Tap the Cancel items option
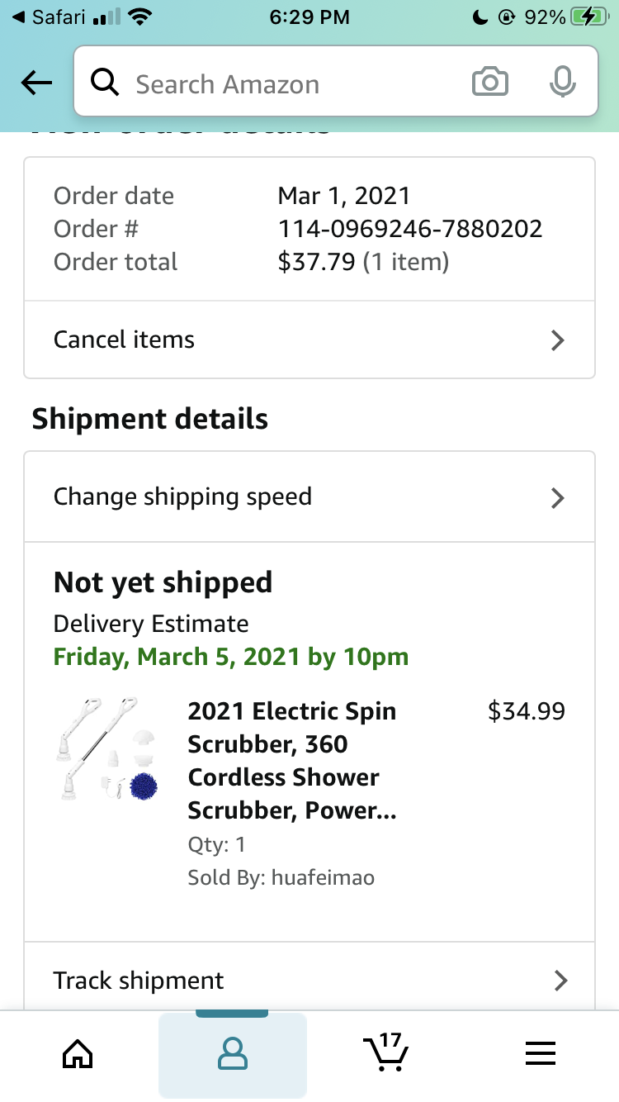Screen dimensions: 619x1102 tap(124, 340)
